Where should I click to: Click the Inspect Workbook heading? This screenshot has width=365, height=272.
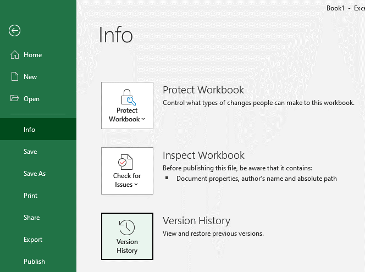coord(203,156)
